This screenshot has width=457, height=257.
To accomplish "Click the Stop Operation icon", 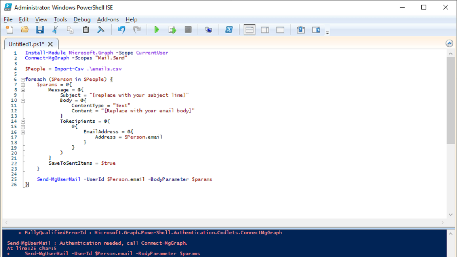I will [x=188, y=29].
